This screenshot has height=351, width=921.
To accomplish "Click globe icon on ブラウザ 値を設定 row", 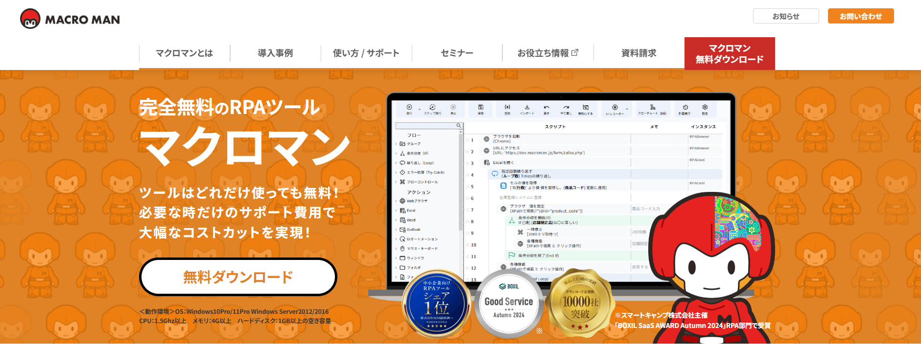I will pyautogui.click(x=503, y=209).
